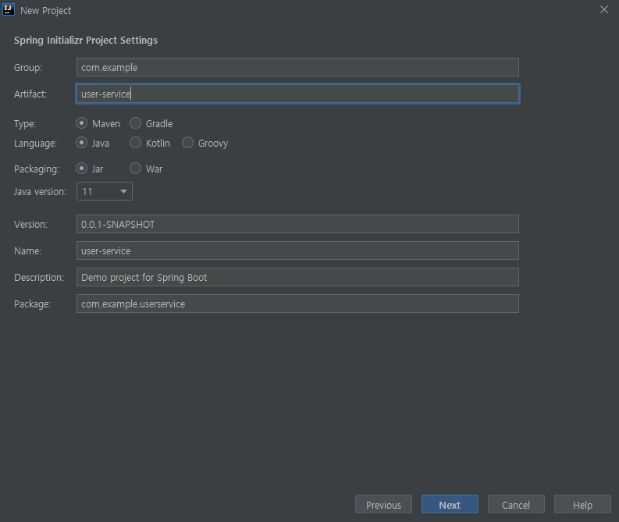Click the 'Packaging:' label

37,169
